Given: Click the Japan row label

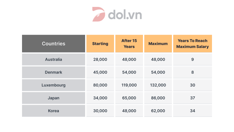Looking at the screenshot, I should click(54, 98).
